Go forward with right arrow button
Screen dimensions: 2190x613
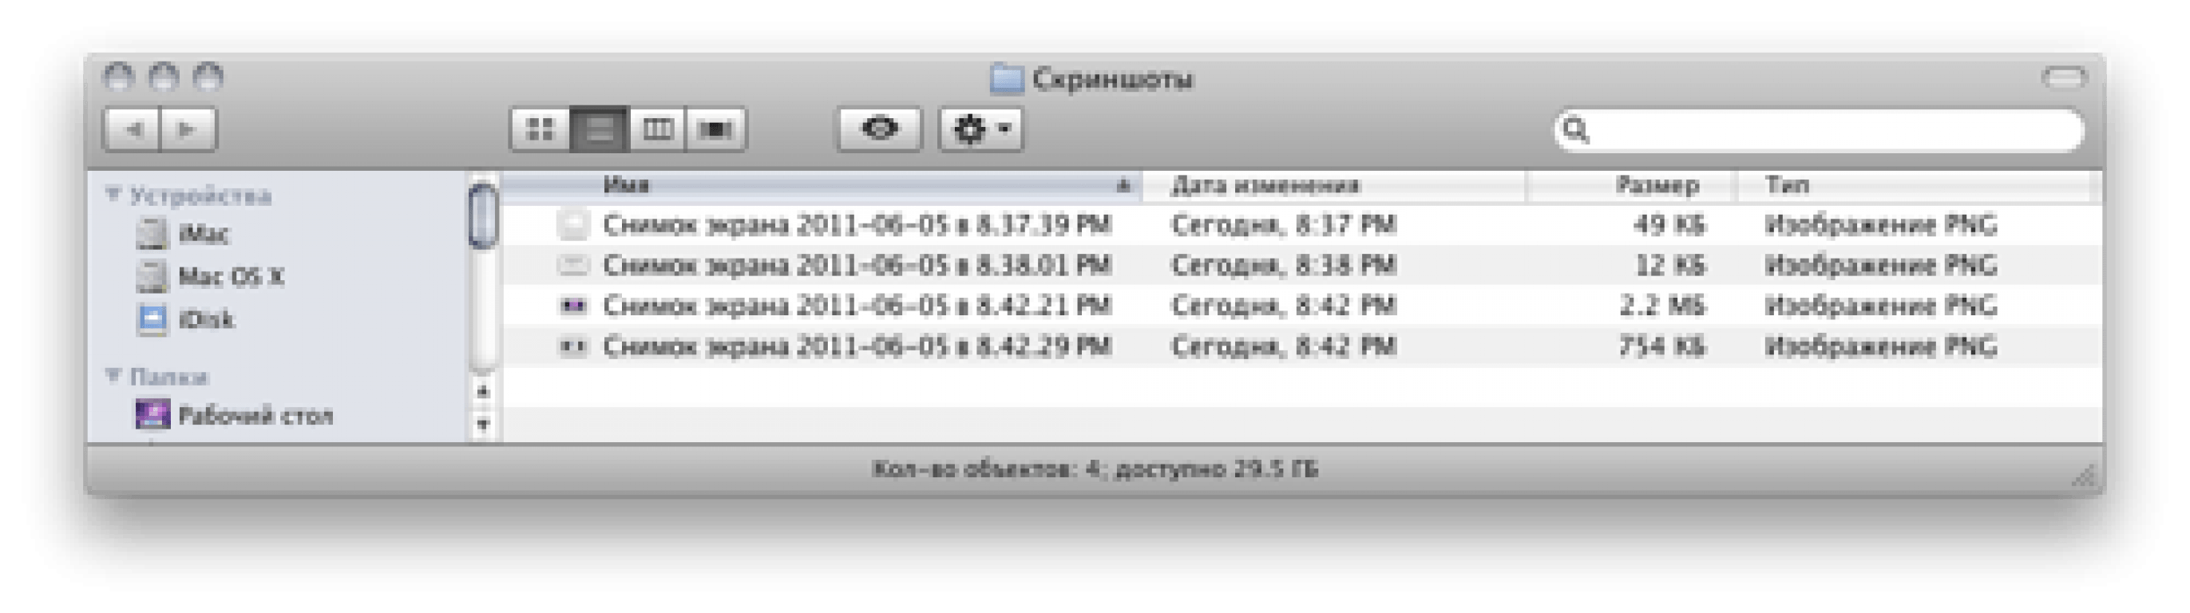pos(188,129)
